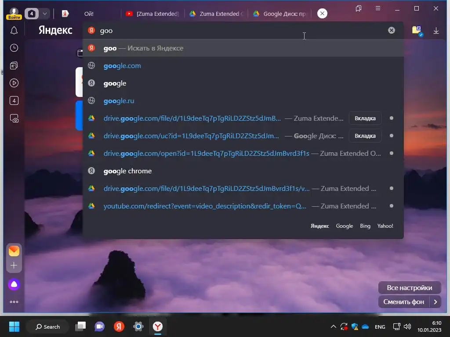Open OneDrive tray icon

365,326
